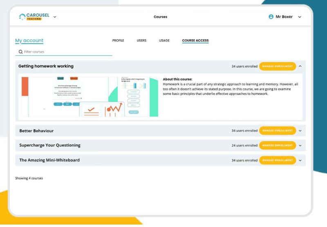Expand the Mr Boxer account chevron
Viewport: 327px width, 227px height.
pos(300,17)
